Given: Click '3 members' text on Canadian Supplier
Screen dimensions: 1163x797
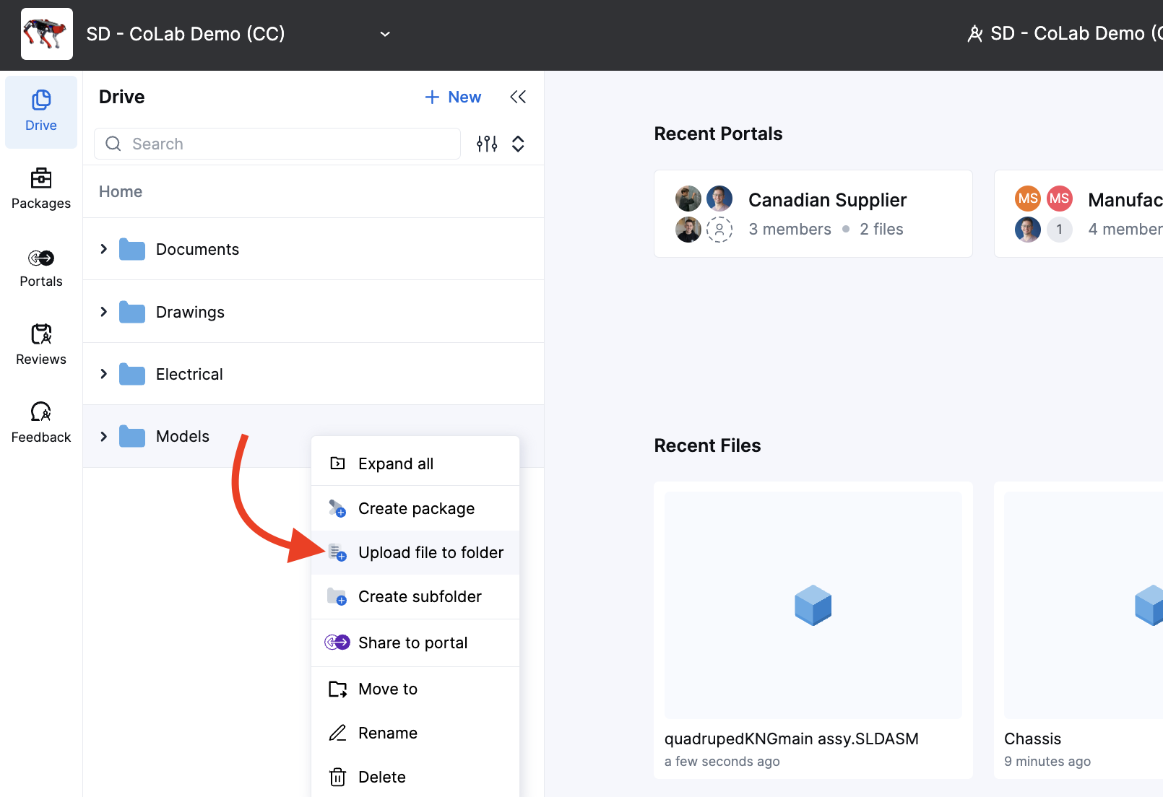Looking at the screenshot, I should pyautogui.click(x=790, y=229).
